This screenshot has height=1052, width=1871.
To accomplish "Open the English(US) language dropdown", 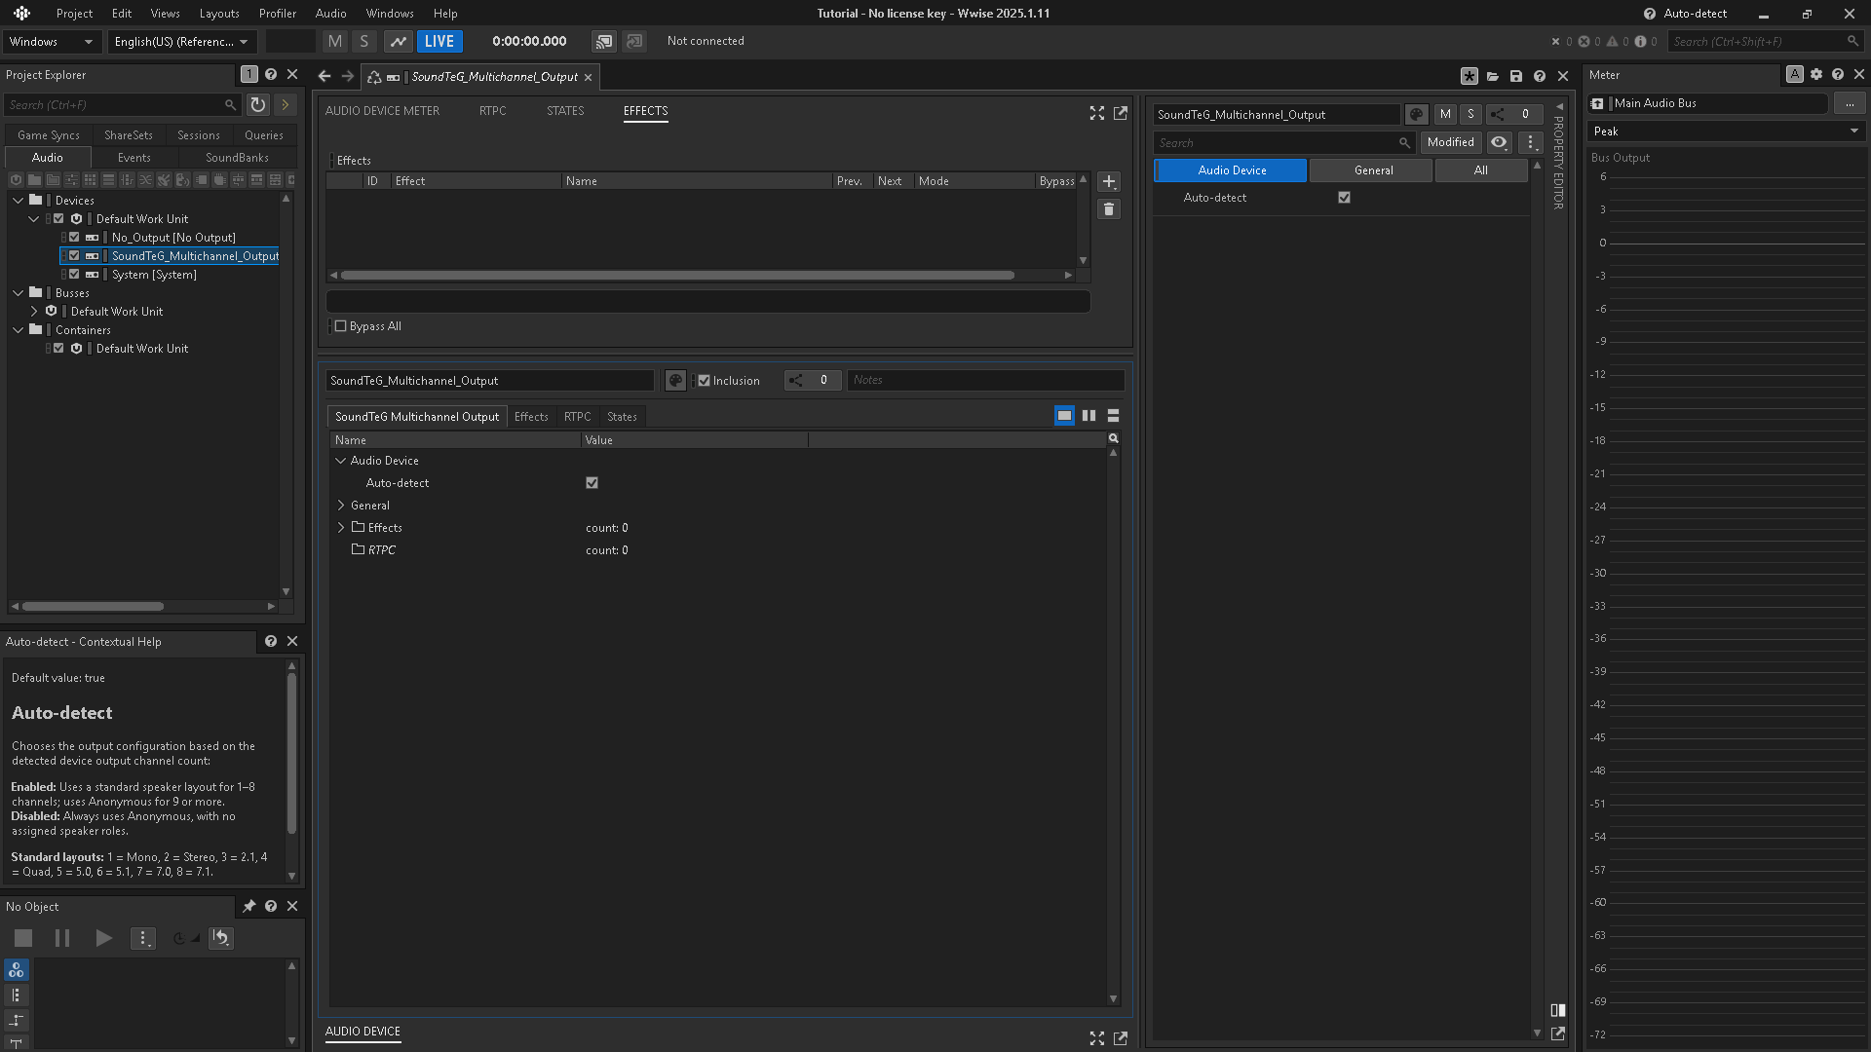I will click(x=182, y=42).
